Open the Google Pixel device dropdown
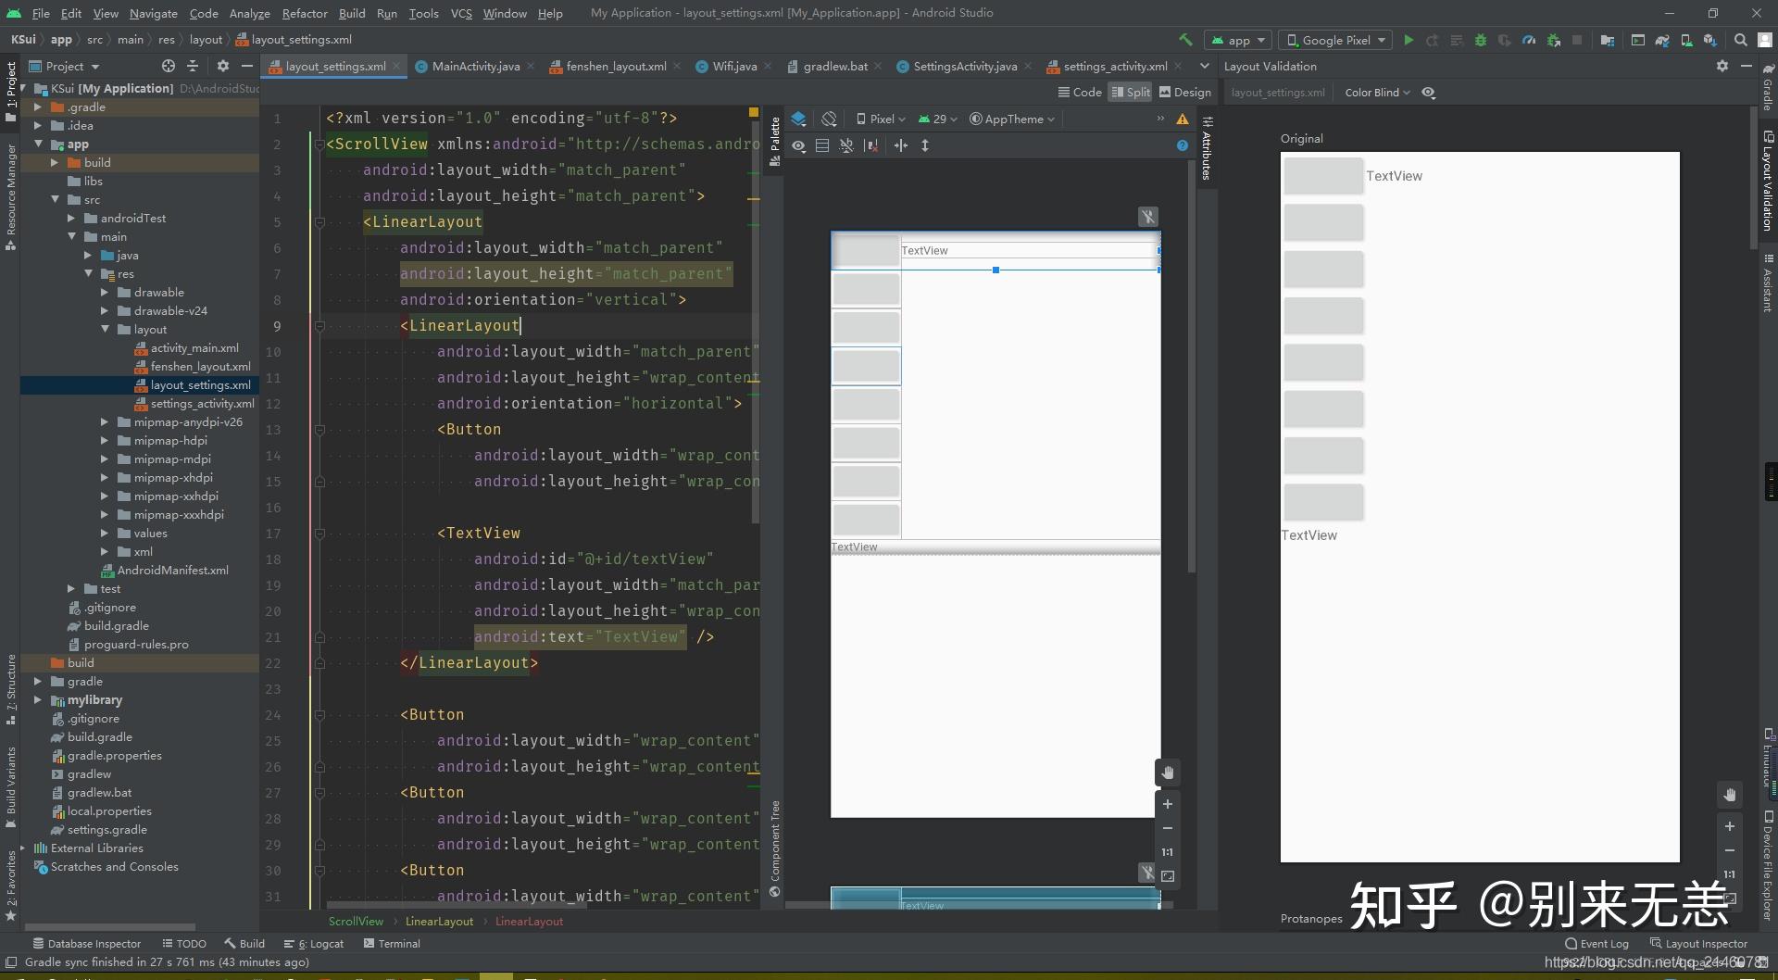The height and width of the screenshot is (980, 1778). coord(1335,40)
